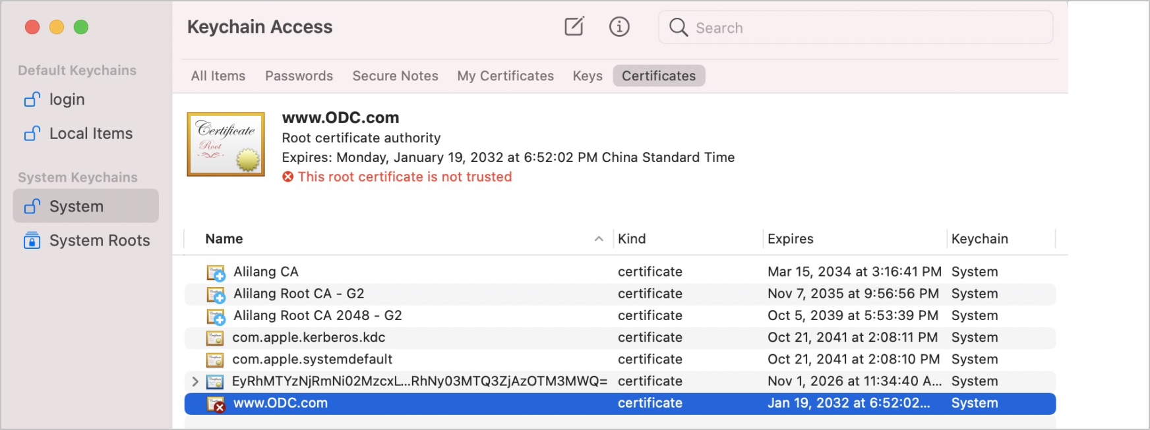Click the System keychain padlock icon
This screenshot has height=430, width=1150.
32,206
